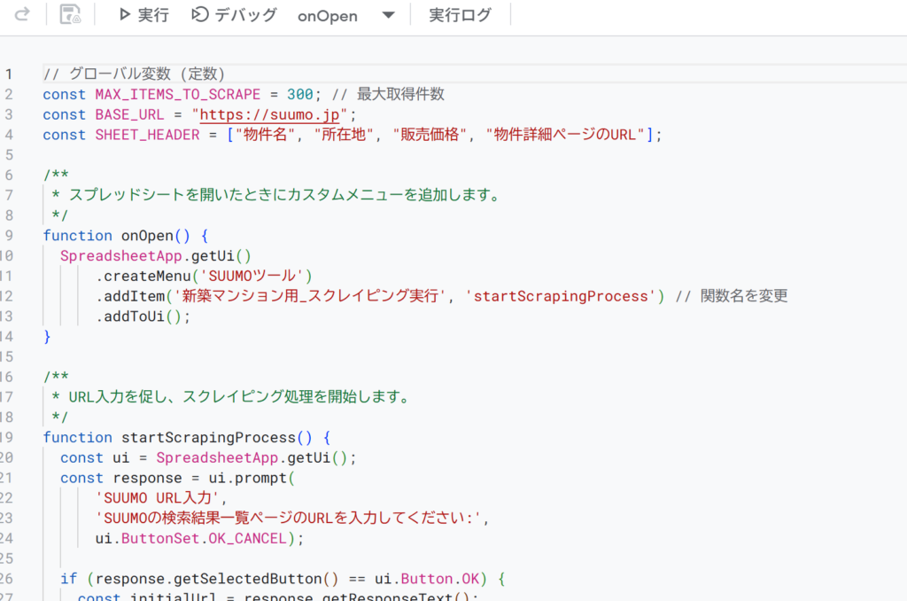Click the "物件名" string in header array
This screenshot has width=907, height=601.
265,135
